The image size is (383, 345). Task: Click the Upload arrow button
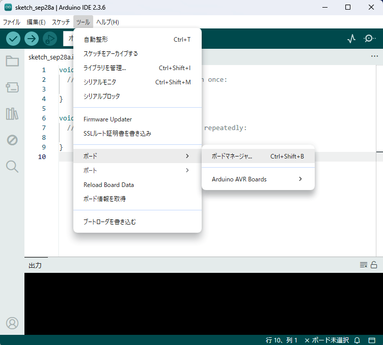(x=32, y=39)
